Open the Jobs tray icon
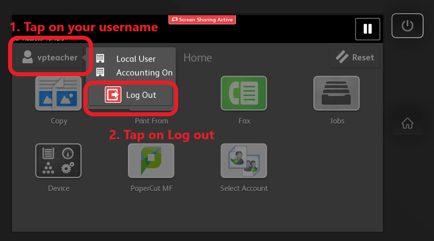 pyautogui.click(x=336, y=93)
